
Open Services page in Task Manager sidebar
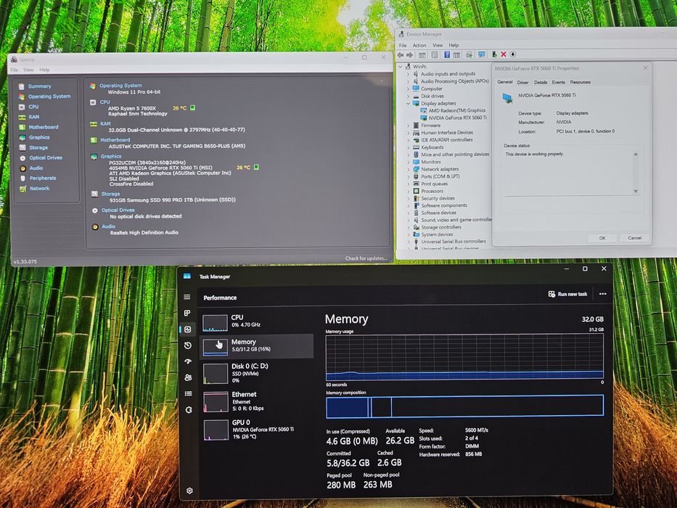189,409
